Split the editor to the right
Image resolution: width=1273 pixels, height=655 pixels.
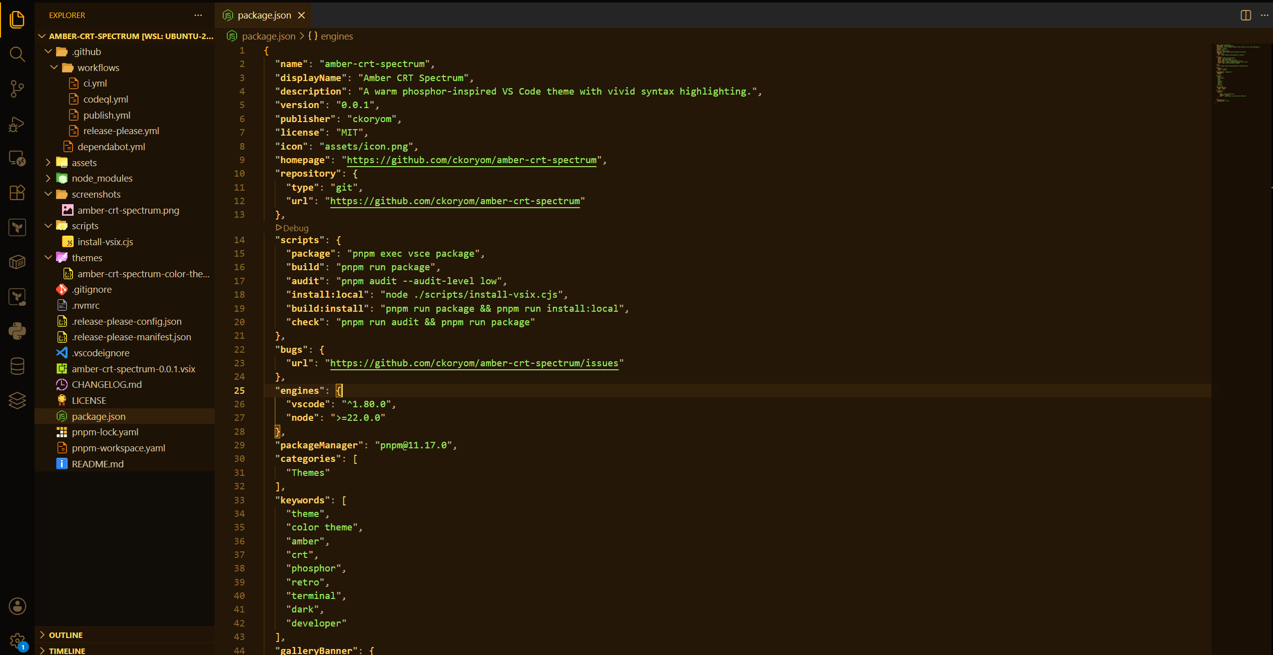click(1246, 16)
